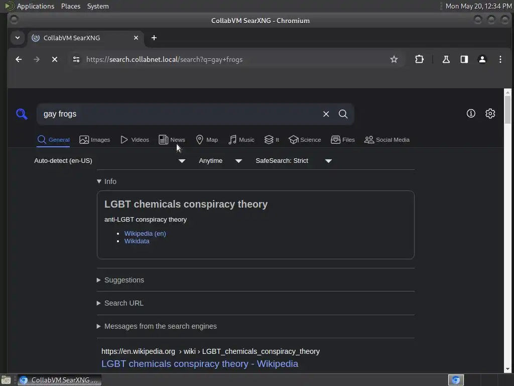Open Chromium three-dot menu
The image size is (514, 386).
500,59
